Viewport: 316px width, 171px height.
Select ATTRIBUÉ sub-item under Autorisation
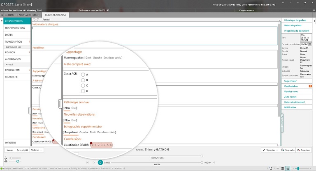[x=17, y=64]
